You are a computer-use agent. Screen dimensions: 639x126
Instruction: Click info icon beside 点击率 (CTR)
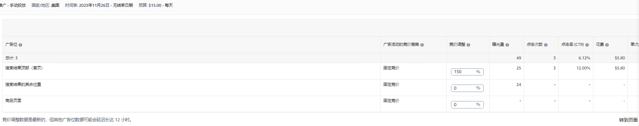[x=587, y=45]
